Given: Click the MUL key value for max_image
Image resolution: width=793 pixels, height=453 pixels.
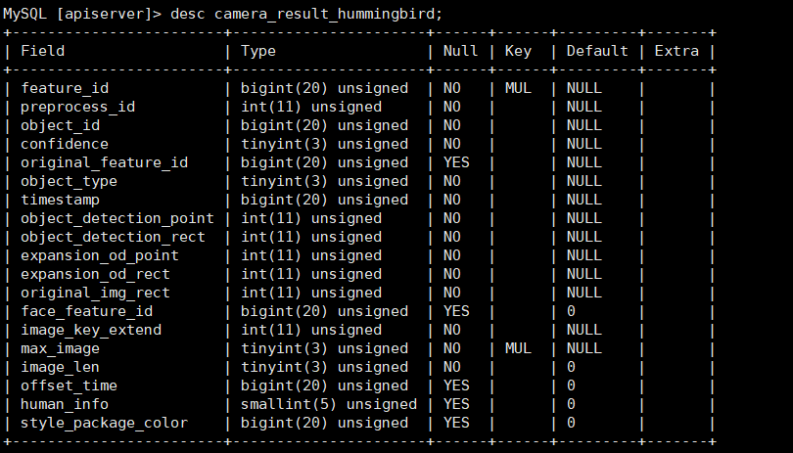Looking at the screenshot, I should point(517,348).
